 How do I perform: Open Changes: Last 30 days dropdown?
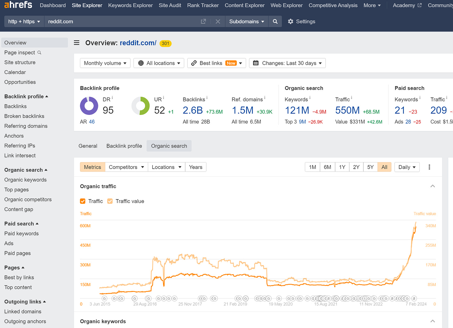[x=287, y=63]
